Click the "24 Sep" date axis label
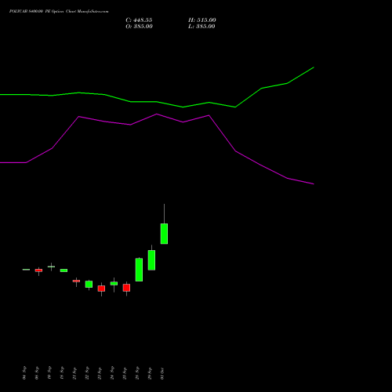This screenshot has height=392, width=392. point(112,373)
